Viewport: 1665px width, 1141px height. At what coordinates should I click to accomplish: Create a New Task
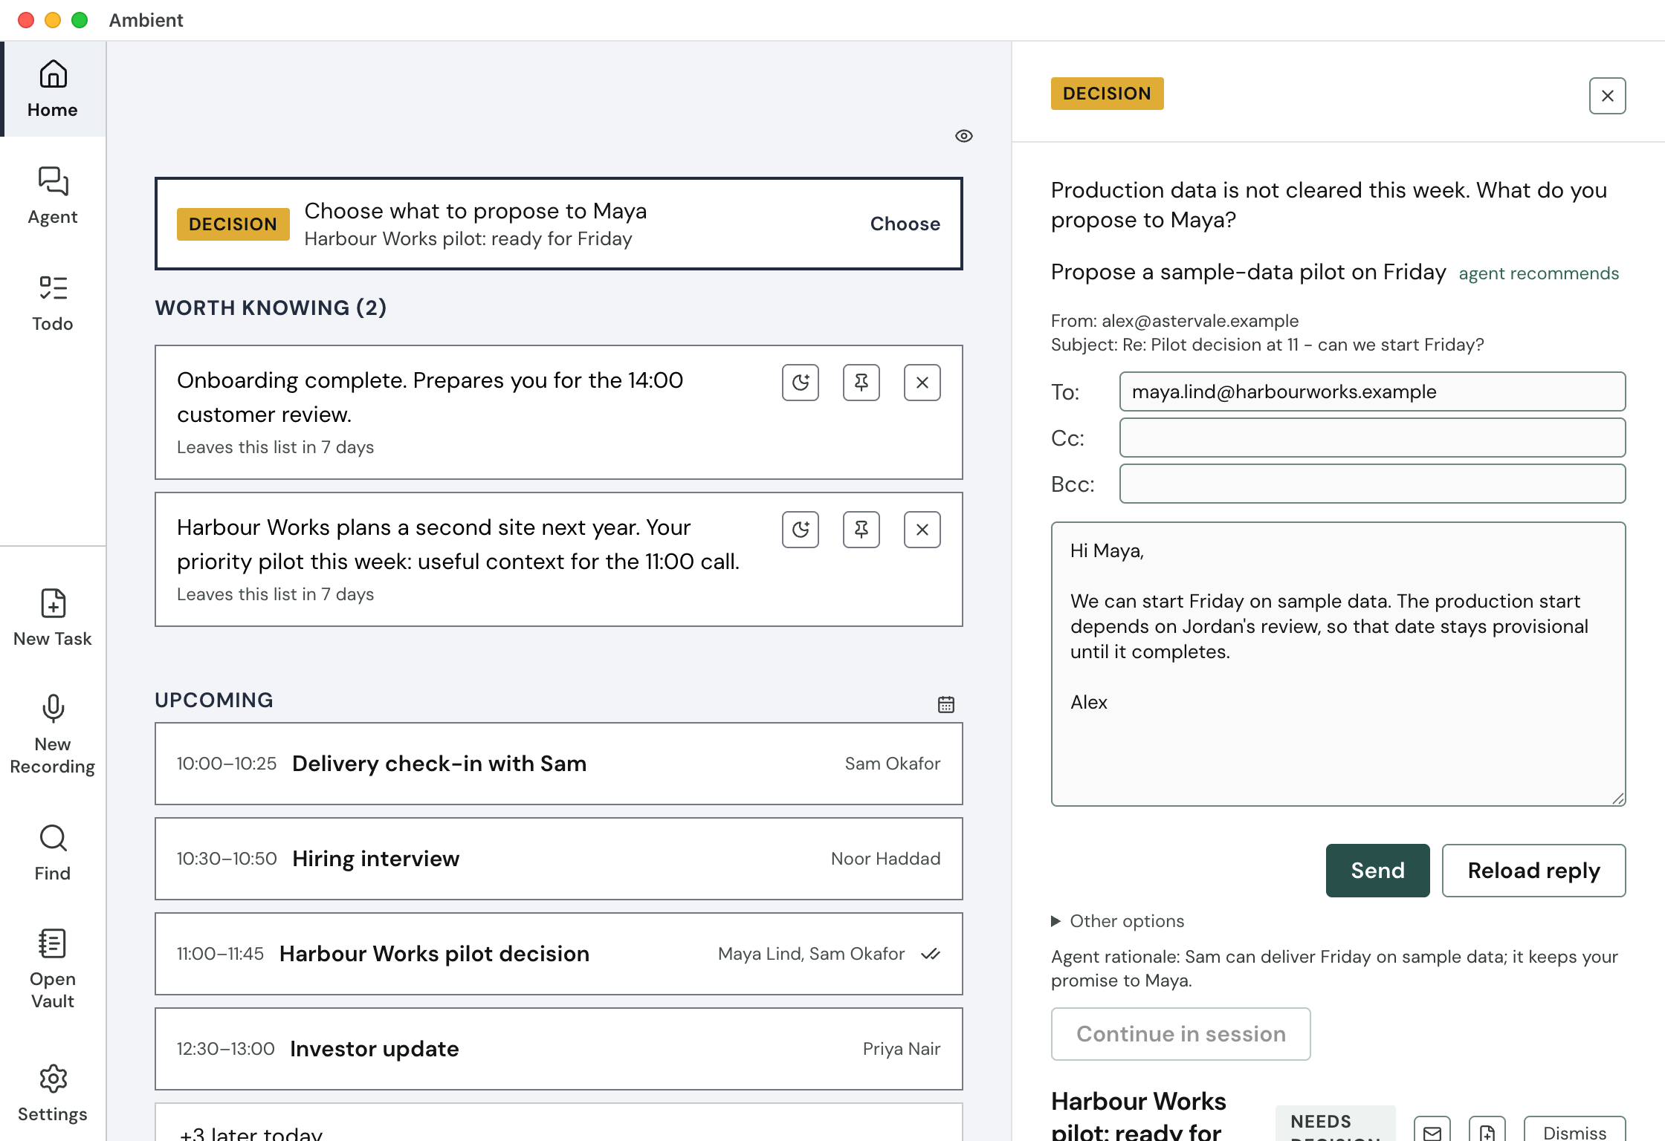[53, 618]
